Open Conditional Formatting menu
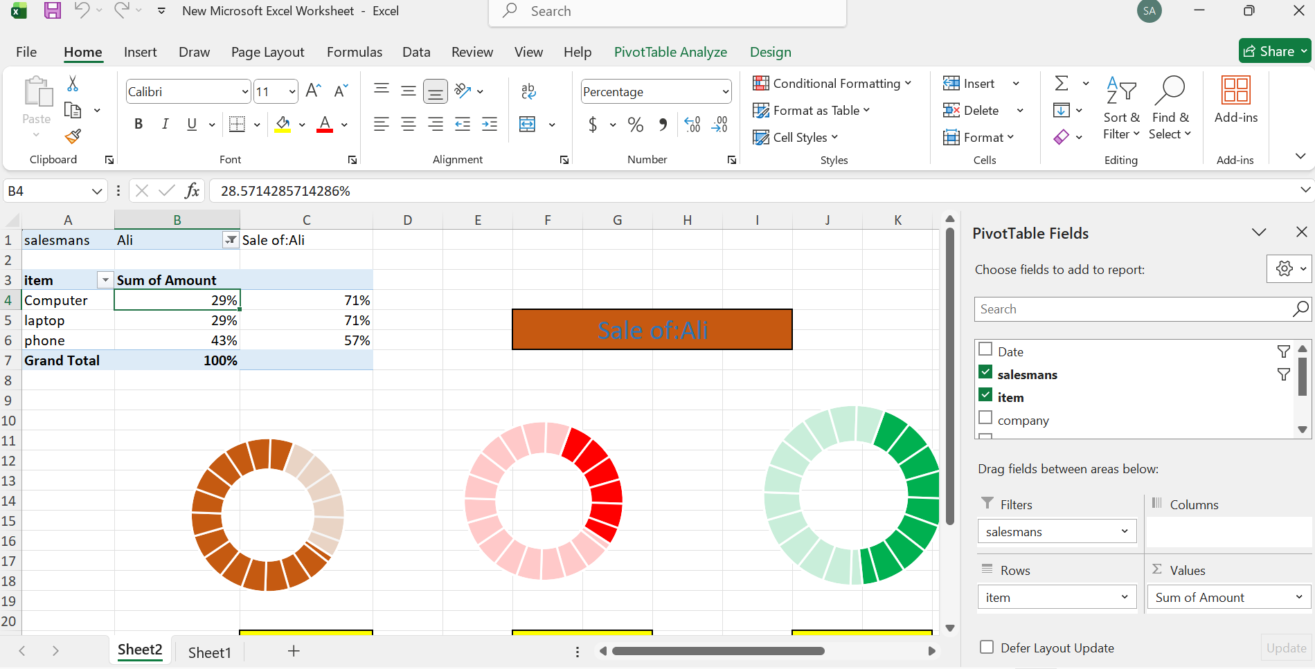The width and height of the screenshot is (1315, 669). (x=832, y=84)
